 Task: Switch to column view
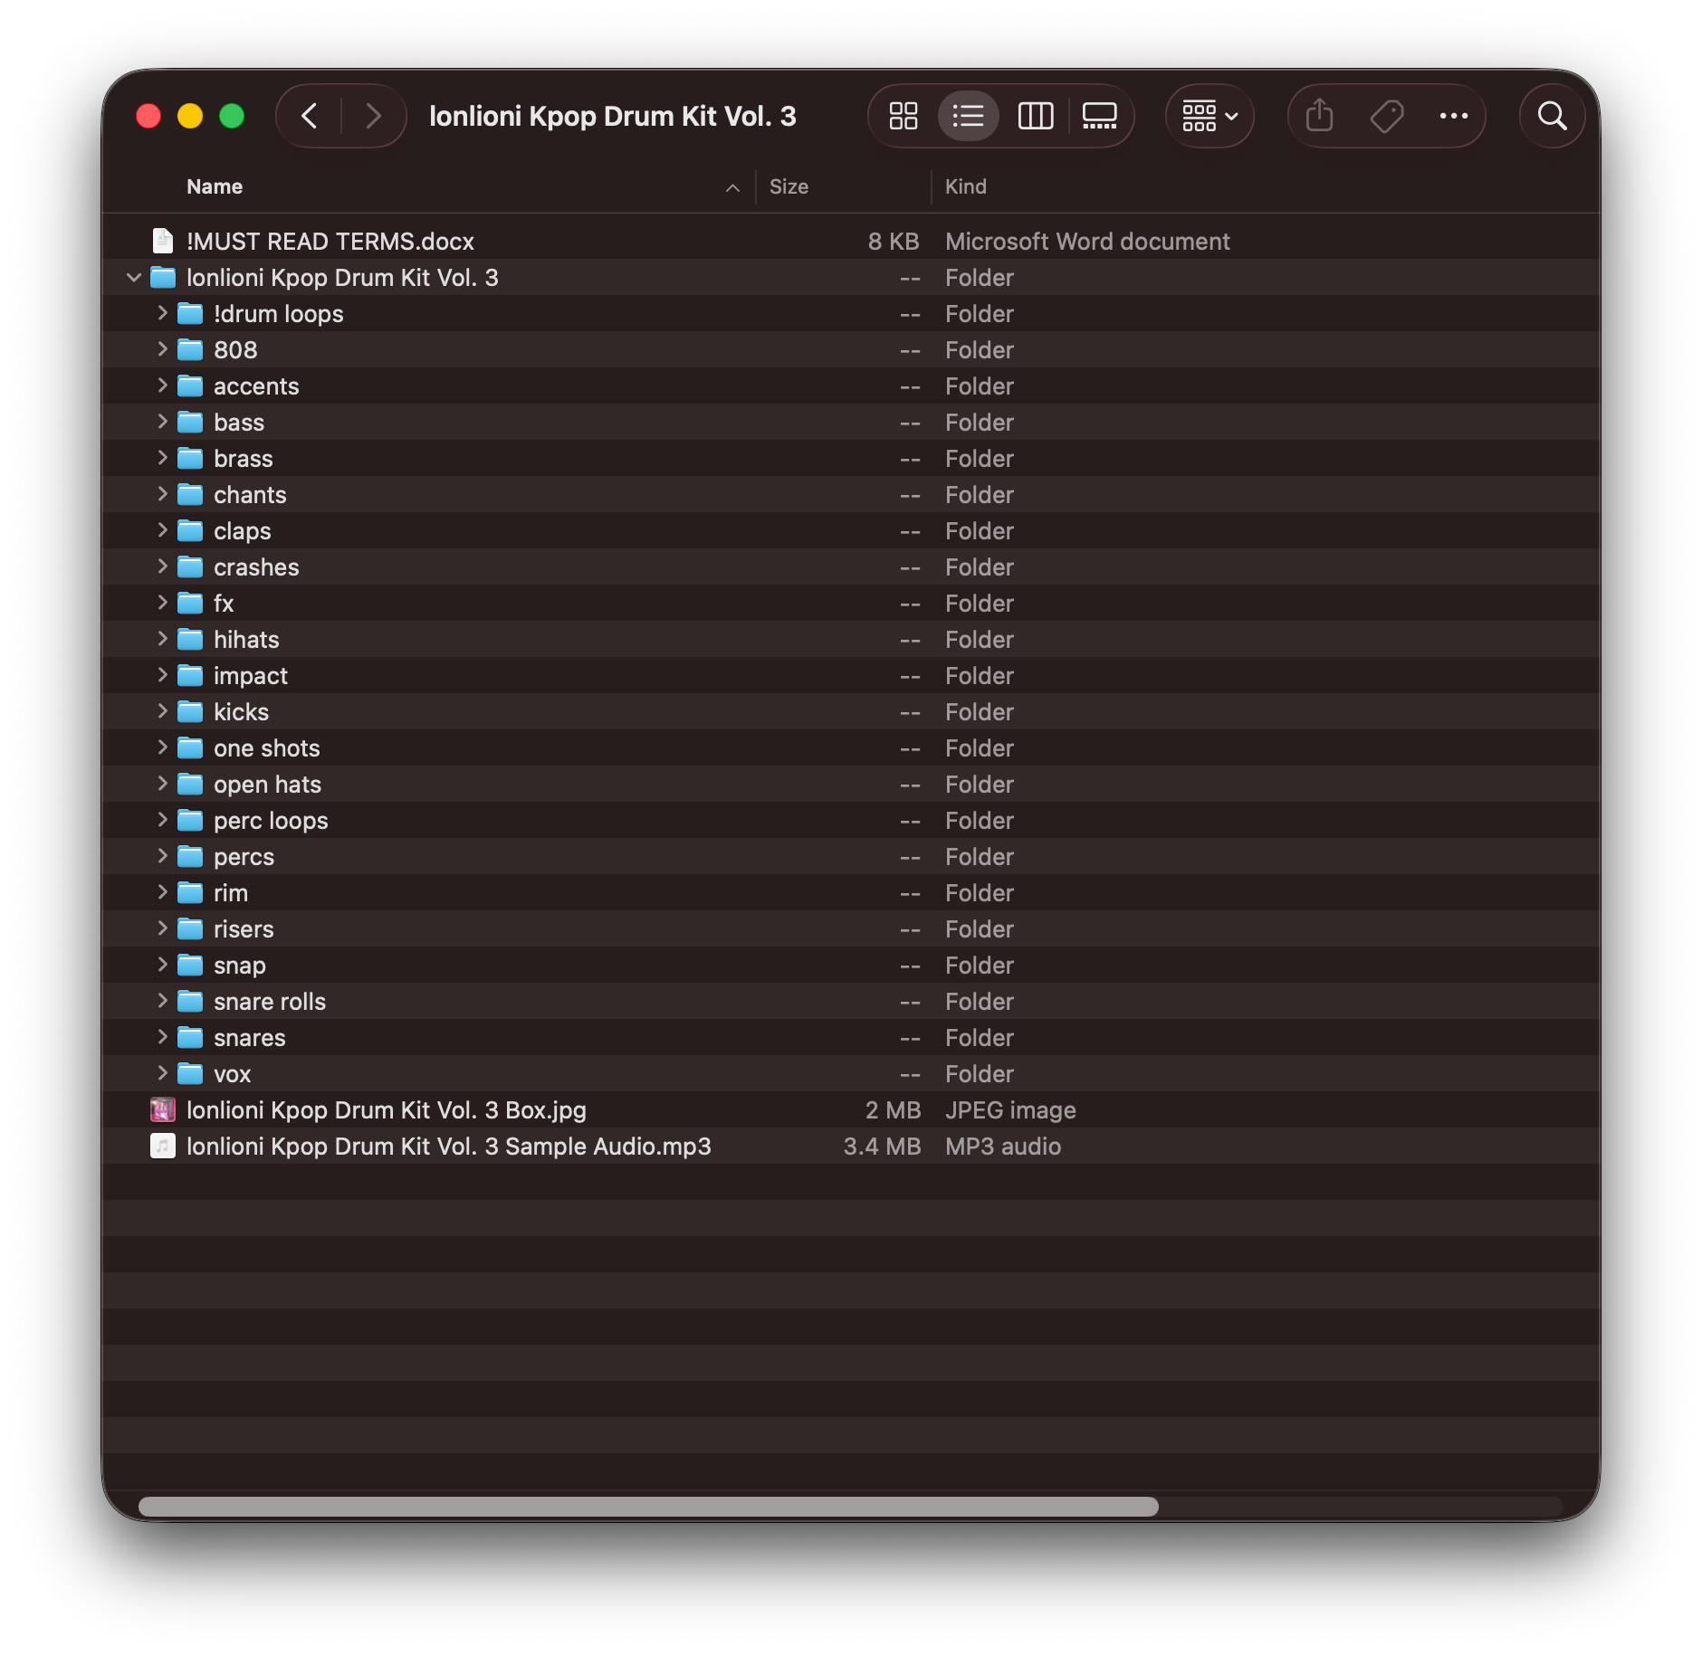coord(1035,116)
